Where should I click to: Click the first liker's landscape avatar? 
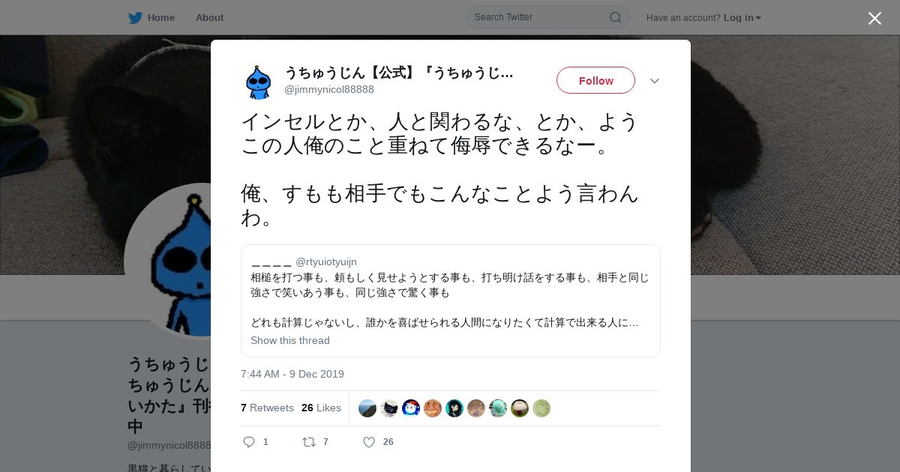[367, 408]
